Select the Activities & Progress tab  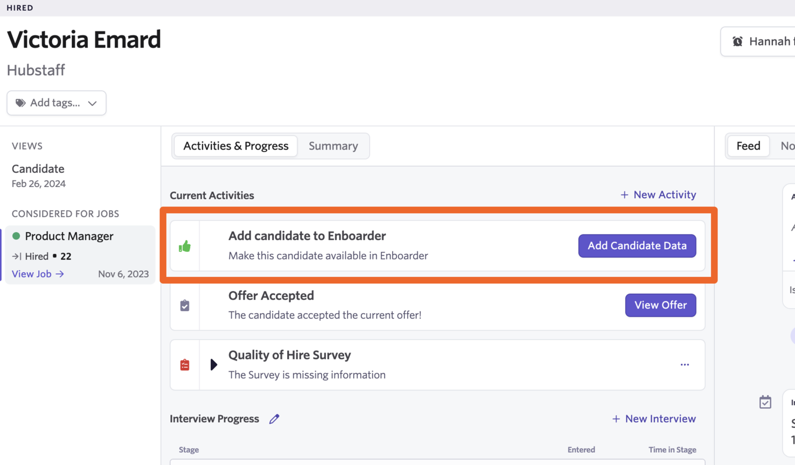click(x=236, y=146)
